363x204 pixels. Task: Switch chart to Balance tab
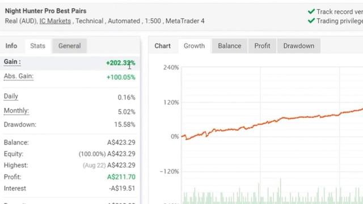coord(229,46)
